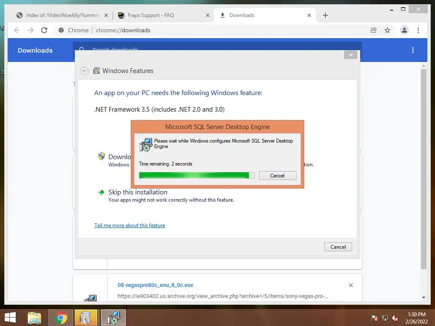Choose Skip this installation option

coord(138,192)
